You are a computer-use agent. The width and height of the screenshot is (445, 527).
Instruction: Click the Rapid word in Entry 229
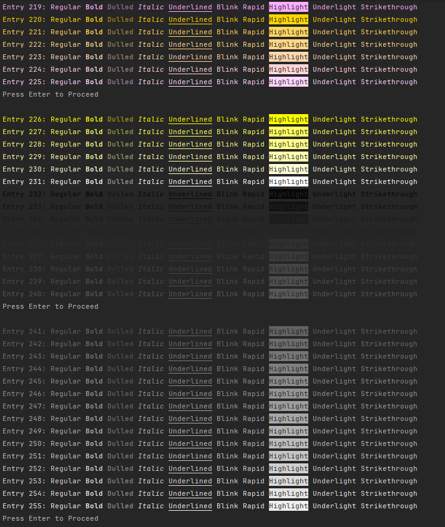click(x=253, y=157)
